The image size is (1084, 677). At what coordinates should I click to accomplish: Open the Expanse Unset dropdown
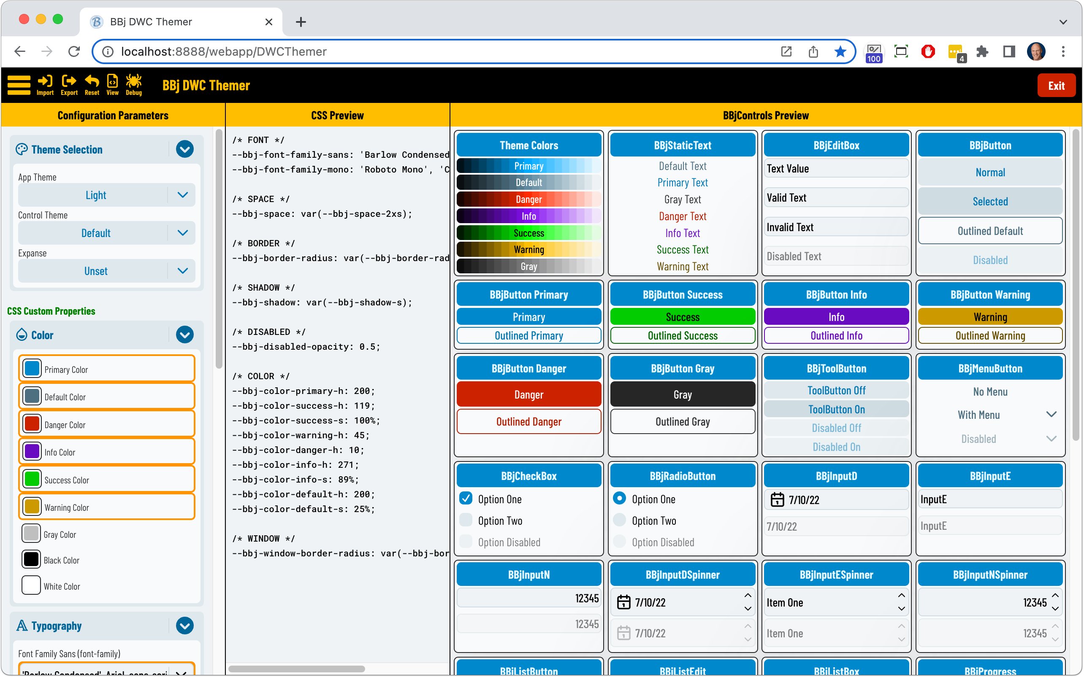point(107,271)
